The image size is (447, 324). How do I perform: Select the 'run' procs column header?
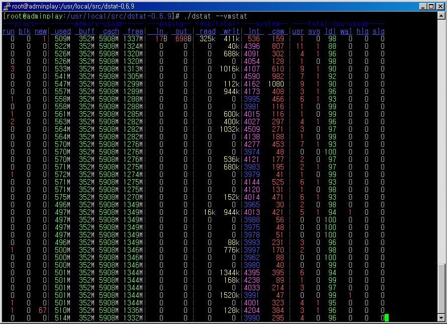(x=9, y=31)
